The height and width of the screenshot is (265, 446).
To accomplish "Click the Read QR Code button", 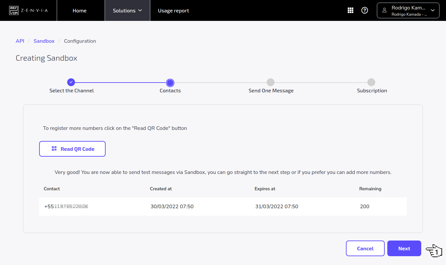I will (72, 148).
